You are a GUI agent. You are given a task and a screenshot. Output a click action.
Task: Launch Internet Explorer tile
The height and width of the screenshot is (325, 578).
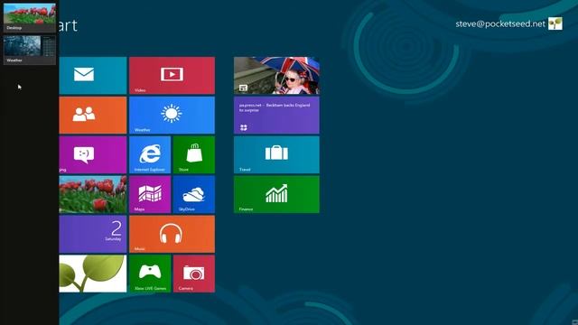click(150, 154)
